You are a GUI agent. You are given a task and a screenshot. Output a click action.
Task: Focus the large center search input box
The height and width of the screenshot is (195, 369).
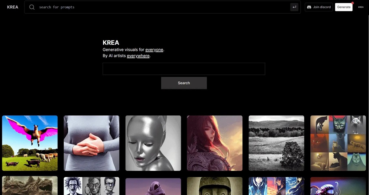(x=184, y=69)
